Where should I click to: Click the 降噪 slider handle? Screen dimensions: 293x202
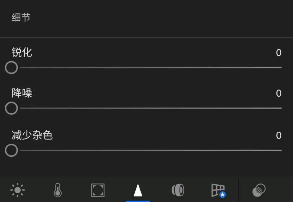point(11,108)
